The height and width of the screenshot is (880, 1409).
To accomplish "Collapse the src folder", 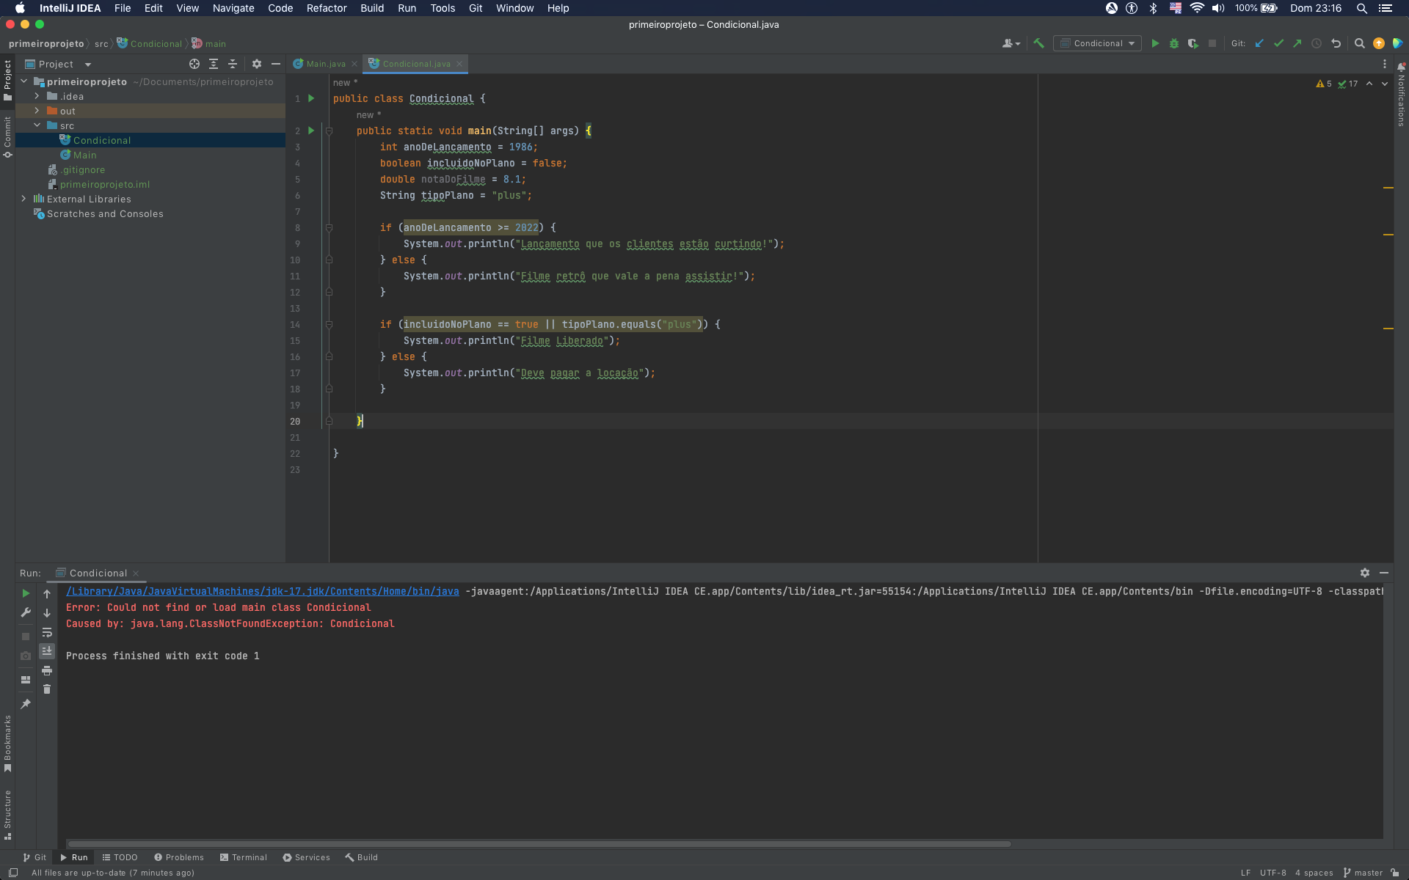I will [37, 125].
